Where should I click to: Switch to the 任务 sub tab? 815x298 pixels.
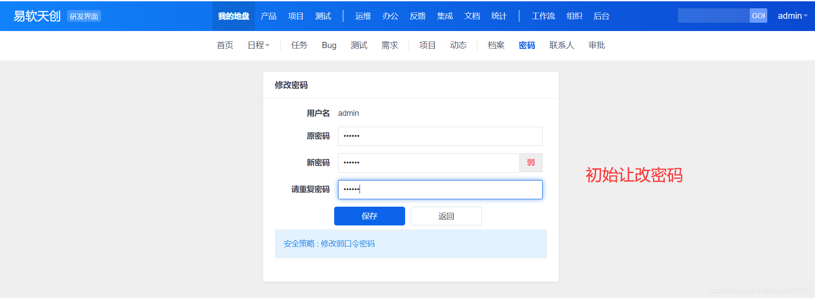coord(300,45)
